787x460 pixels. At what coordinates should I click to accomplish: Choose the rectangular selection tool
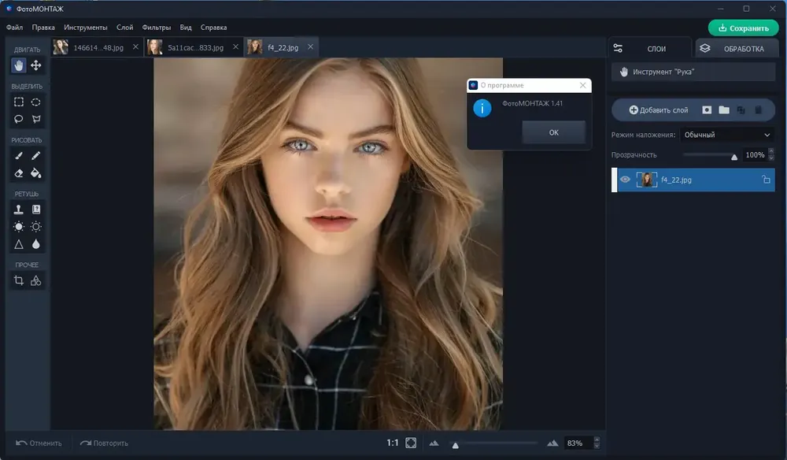[19, 102]
